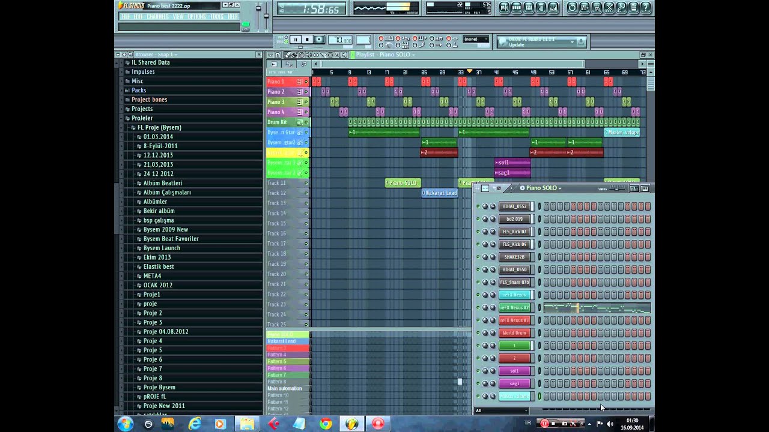769x432 pixels.
Task: Open the HELP menu
Action: click(x=233, y=16)
